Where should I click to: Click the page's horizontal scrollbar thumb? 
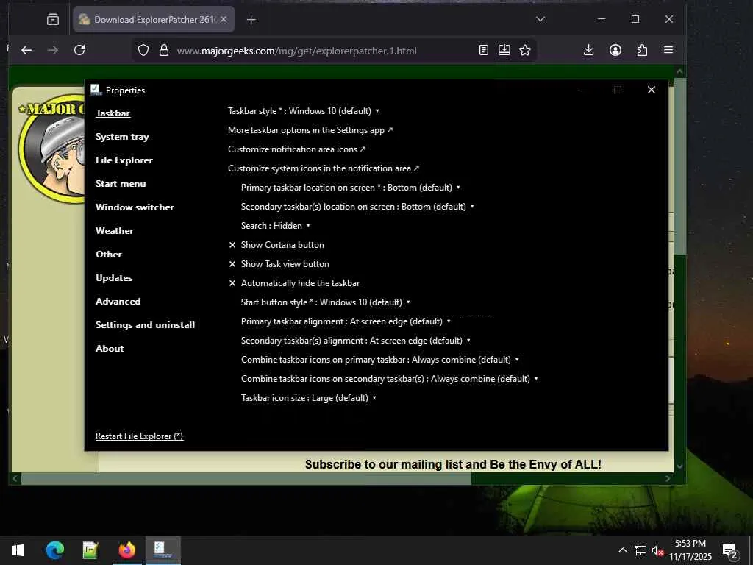point(246,478)
